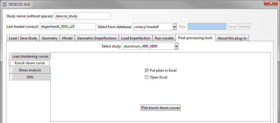The width and height of the screenshot is (280, 123).
Task: Click the Save button
Action: pos(232,27)
